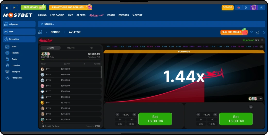The image size is (268, 135).
Task: Click the Mostbet logo
Action: click(18, 15)
